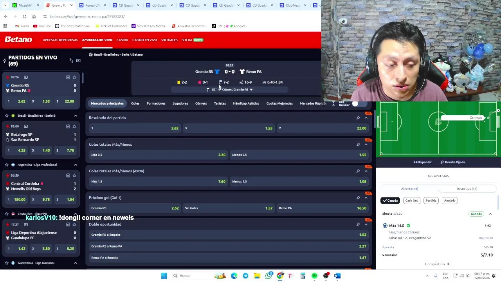The image size is (501, 282).
Task: Open the apps grid in the bookmarks bar
Action: [5, 26]
